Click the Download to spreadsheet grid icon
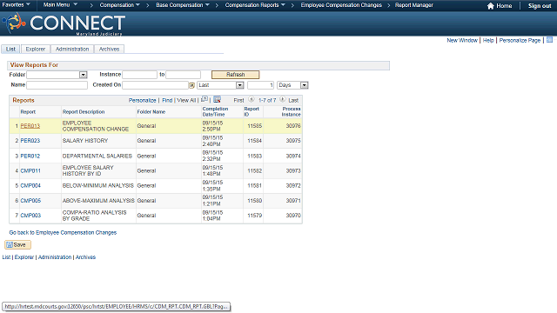The height and width of the screenshot is (313, 557). pyautogui.click(x=217, y=99)
